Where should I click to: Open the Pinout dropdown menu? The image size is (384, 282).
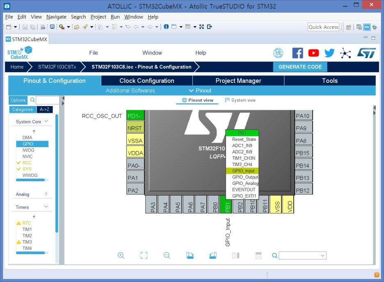(x=200, y=91)
